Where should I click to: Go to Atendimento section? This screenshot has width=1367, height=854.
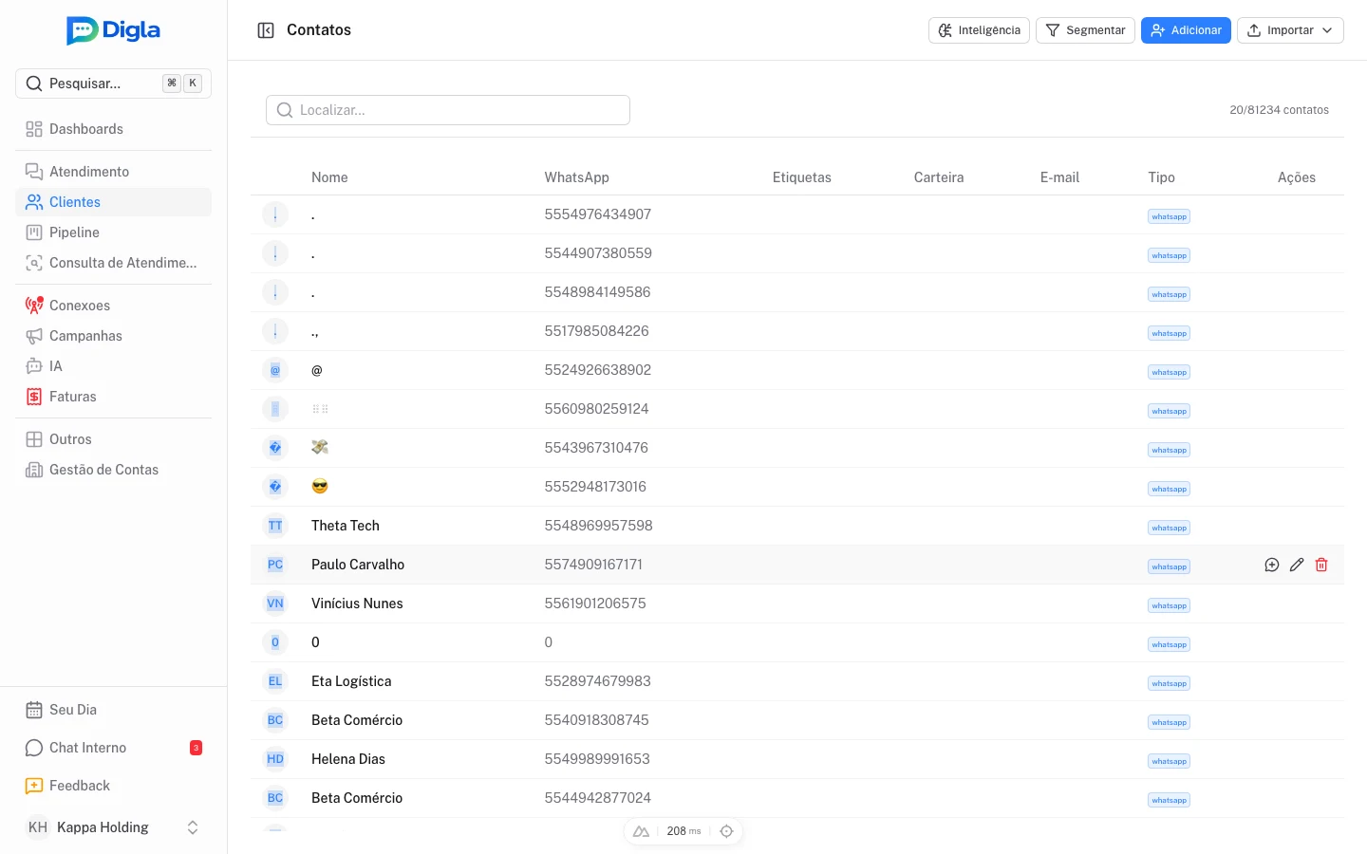click(x=113, y=172)
